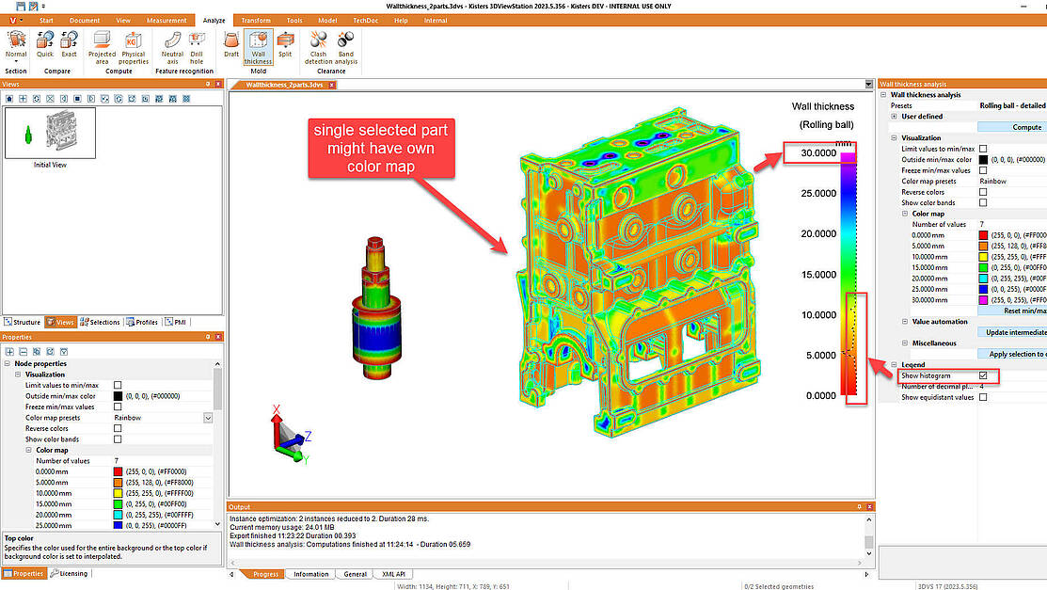Image resolution: width=1047 pixels, height=590 pixels.
Task: Run the Quick compare tool
Action: (45, 45)
